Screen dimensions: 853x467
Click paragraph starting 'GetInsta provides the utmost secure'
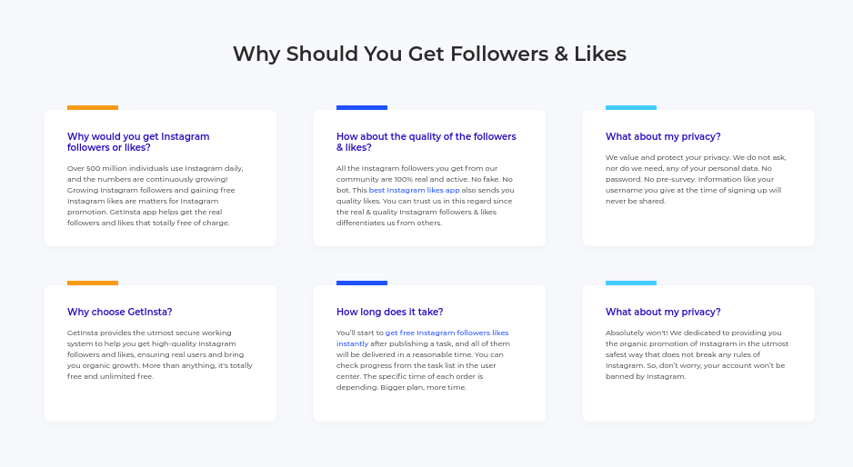[160, 354]
